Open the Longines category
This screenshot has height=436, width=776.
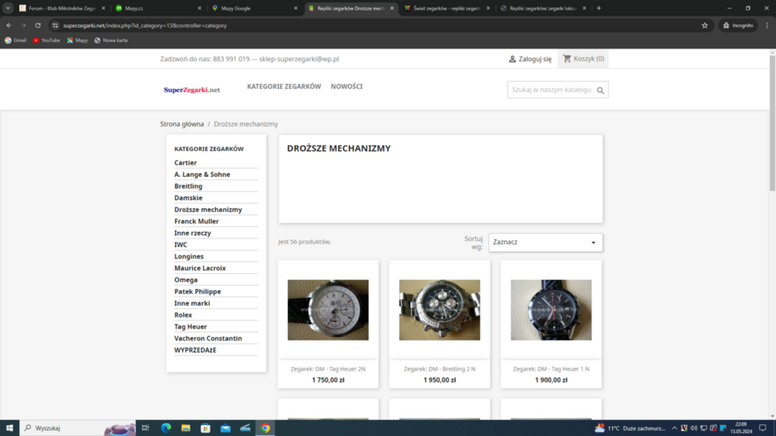189,256
